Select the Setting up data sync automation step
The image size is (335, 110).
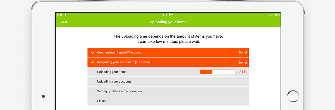[168, 91]
